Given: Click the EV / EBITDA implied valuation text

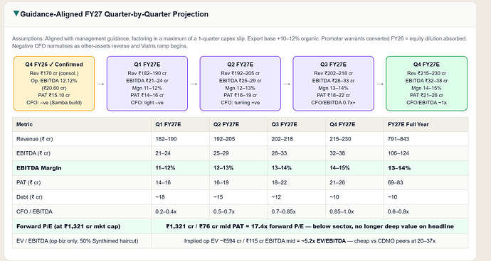Looking at the screenshot, I should coord(310,241).
